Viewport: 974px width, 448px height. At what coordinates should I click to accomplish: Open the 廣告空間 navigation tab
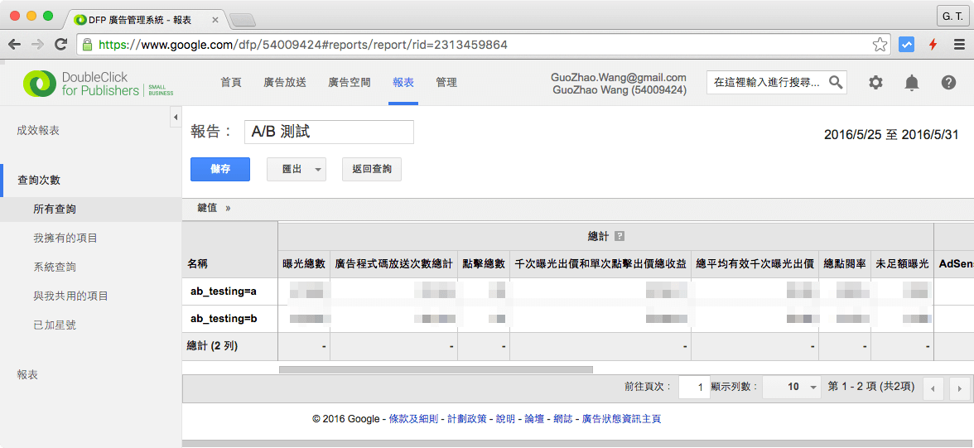click(x=350, y=82)
